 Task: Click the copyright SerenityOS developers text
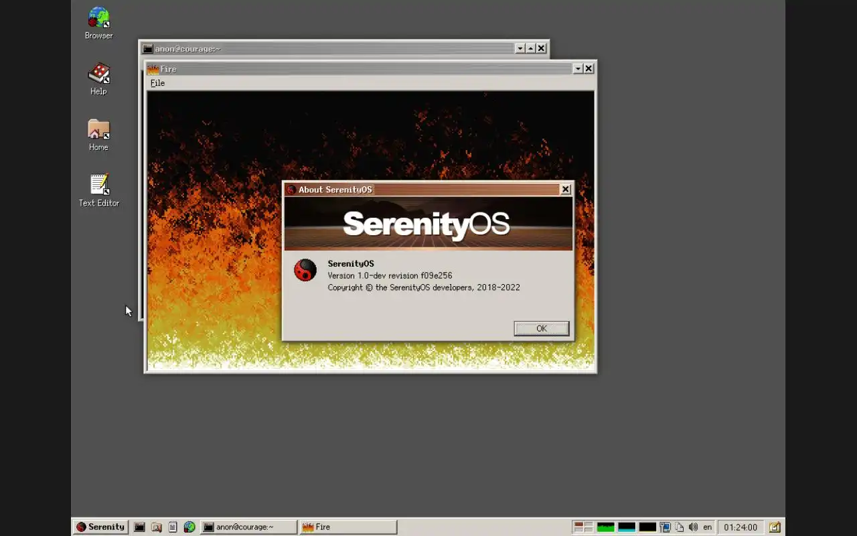pyautogui.click(x=424, y=287)
